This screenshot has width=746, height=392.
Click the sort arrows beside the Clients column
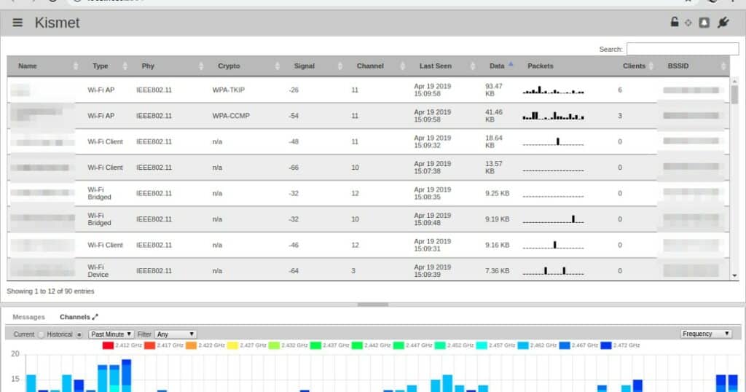coord(651,66)
